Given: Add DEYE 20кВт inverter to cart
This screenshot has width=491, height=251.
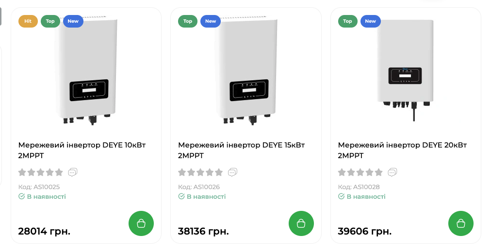Looking at the screenshot, I should point(461,223).
